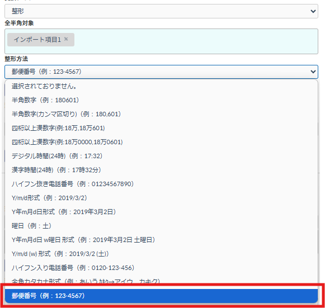Select Y年m月d日 w曜日 形式 option
Viewport: 325px width, 308px height.
click(161, 240)
